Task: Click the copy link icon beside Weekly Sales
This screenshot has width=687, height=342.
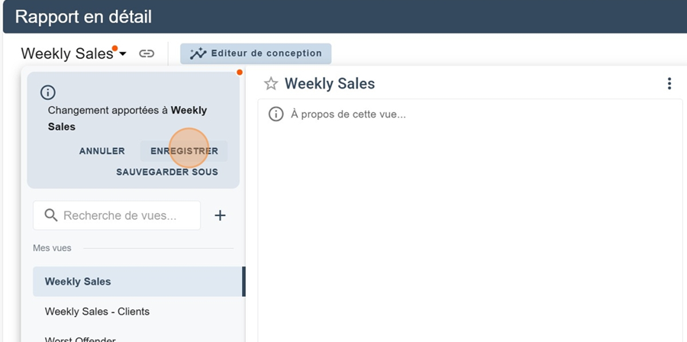Action: click(x=147, y=53)
